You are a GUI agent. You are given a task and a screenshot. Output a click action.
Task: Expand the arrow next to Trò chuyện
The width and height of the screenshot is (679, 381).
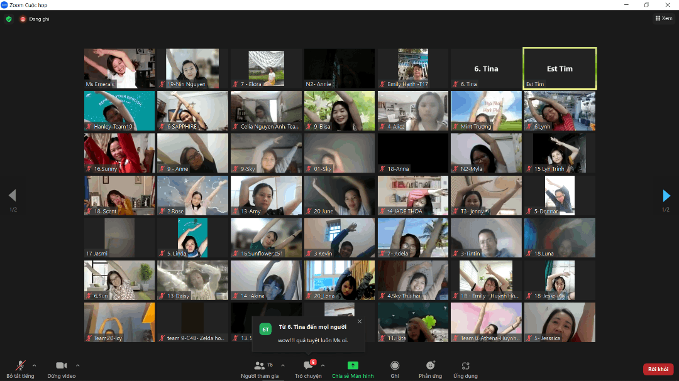click(x=323, y=365)
